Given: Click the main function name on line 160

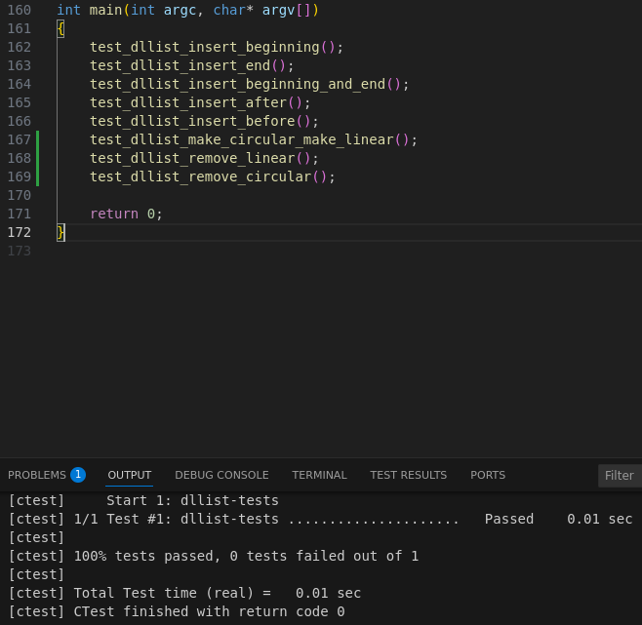Looking at the screenshot, I should click(105, 10).
